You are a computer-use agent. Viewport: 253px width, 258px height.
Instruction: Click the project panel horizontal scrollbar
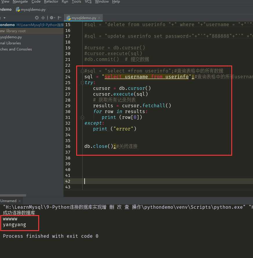coord(13,195)
